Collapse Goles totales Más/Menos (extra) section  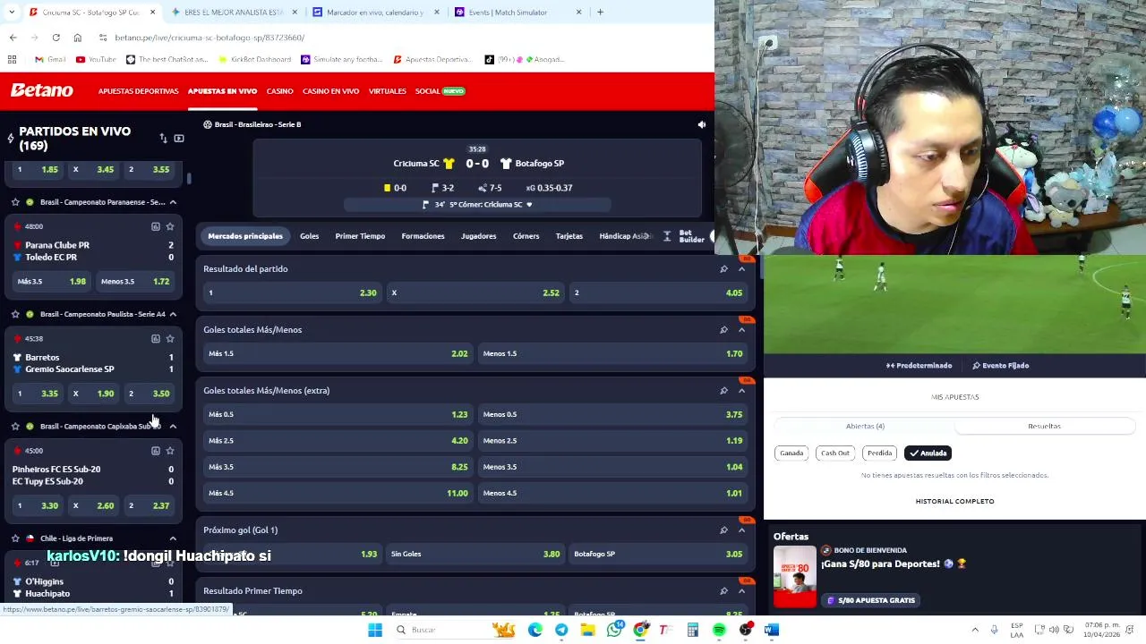coord(741,390)
